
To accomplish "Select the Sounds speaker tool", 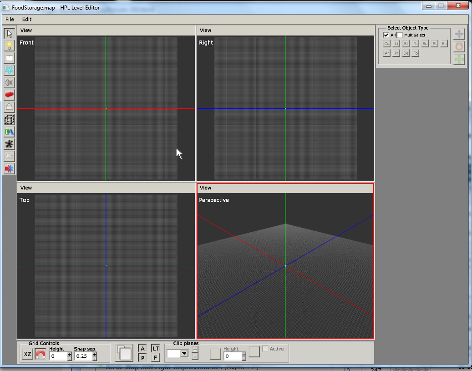I will [9, 83].
